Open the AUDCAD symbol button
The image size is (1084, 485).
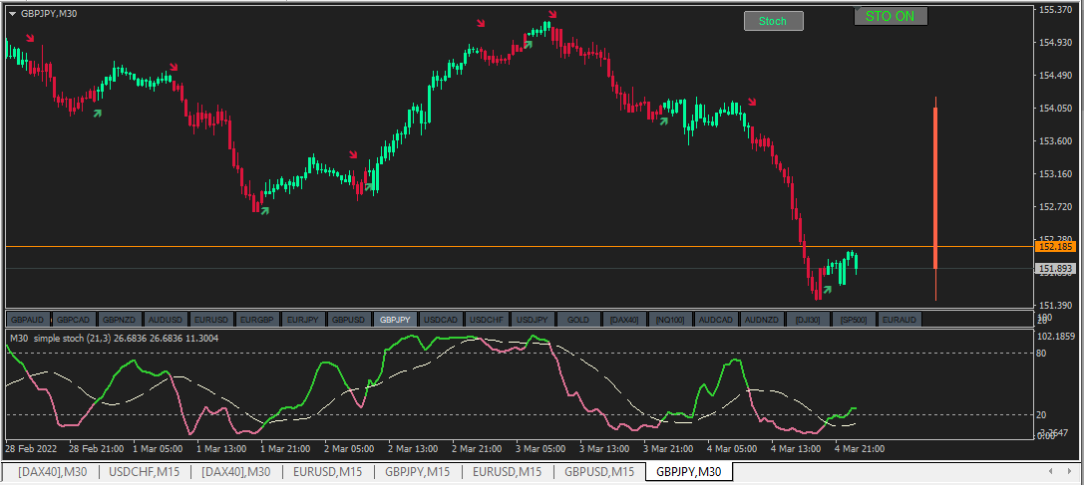click(716, 320)
